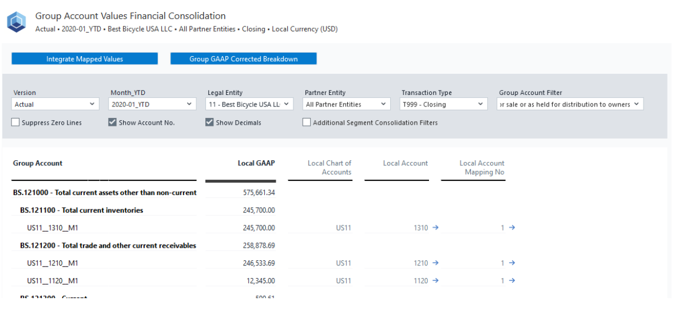
Task: Open mapping arrow in US11__1310__M1 row
Action: 512,228
